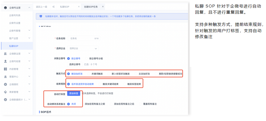Select 新入标签好友触发 trigger option
The image size is (266, 121).
[109, 74]
